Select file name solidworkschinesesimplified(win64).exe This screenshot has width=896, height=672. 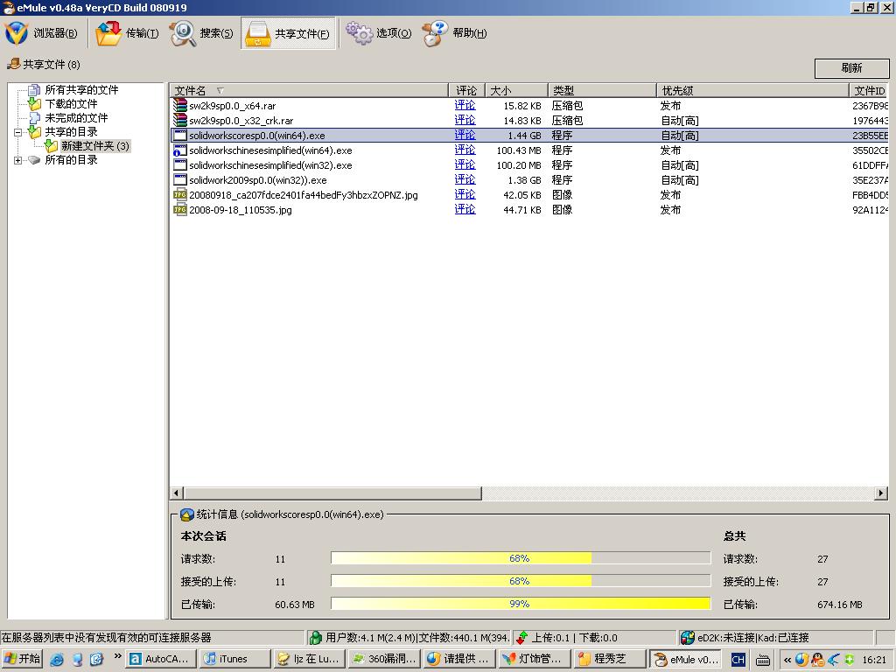pyautogui.click(x=270, y=150)
